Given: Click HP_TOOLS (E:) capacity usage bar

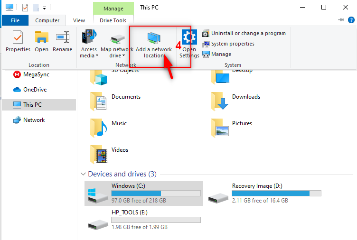Looking at the screenshot, I should pos(156,220).
